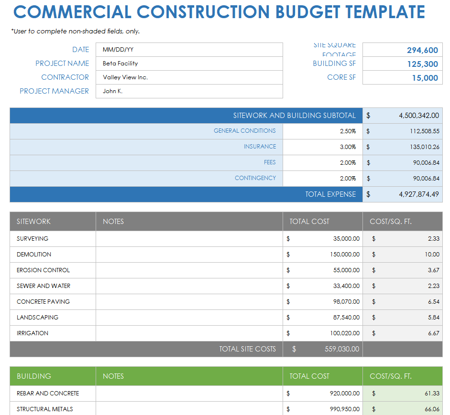Click the Site Square Footage value 294,600

[x=402, y=50]
